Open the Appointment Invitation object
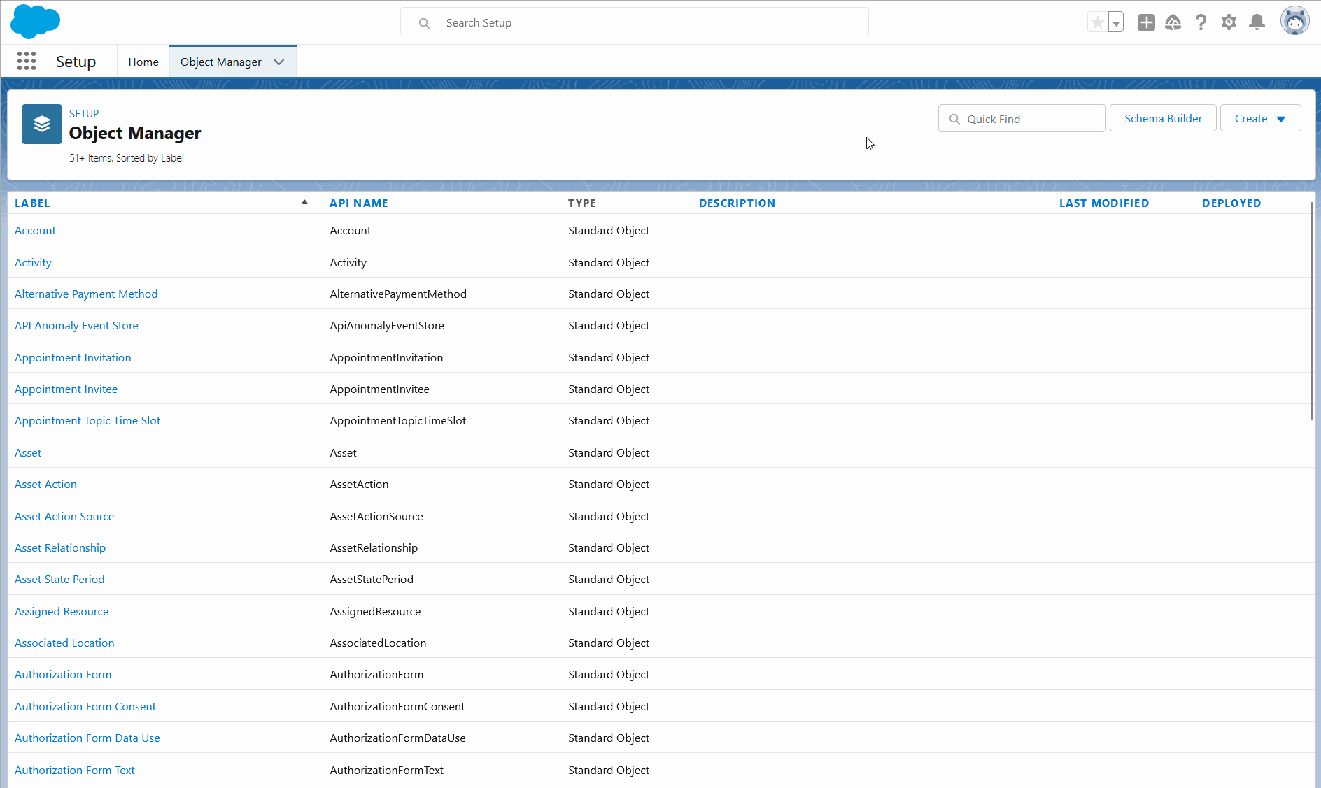 click(x=73, y=358)
